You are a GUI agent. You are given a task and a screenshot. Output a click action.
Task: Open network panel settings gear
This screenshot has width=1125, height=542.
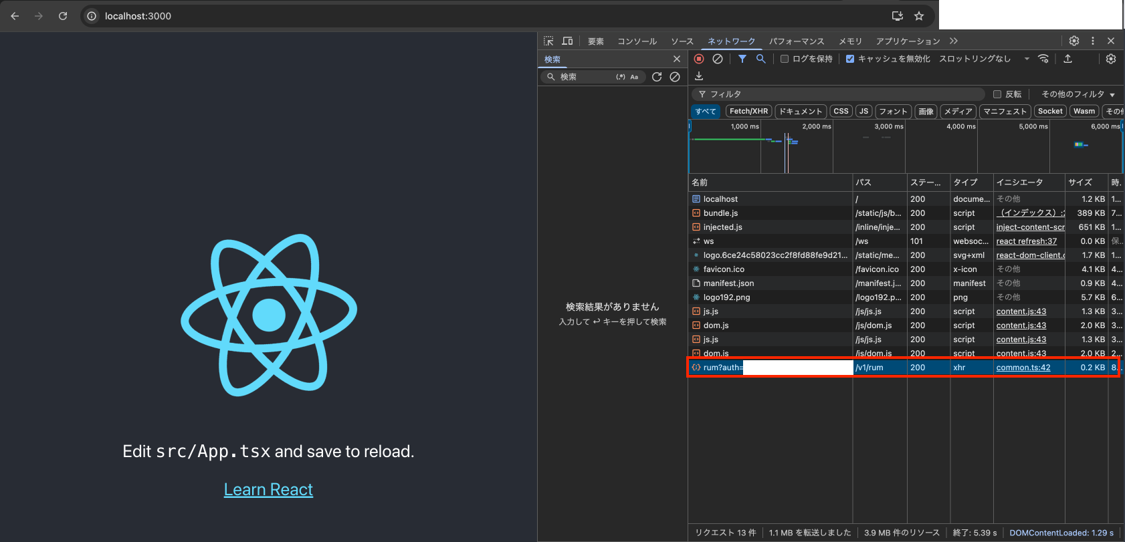tap(1111, 59)
